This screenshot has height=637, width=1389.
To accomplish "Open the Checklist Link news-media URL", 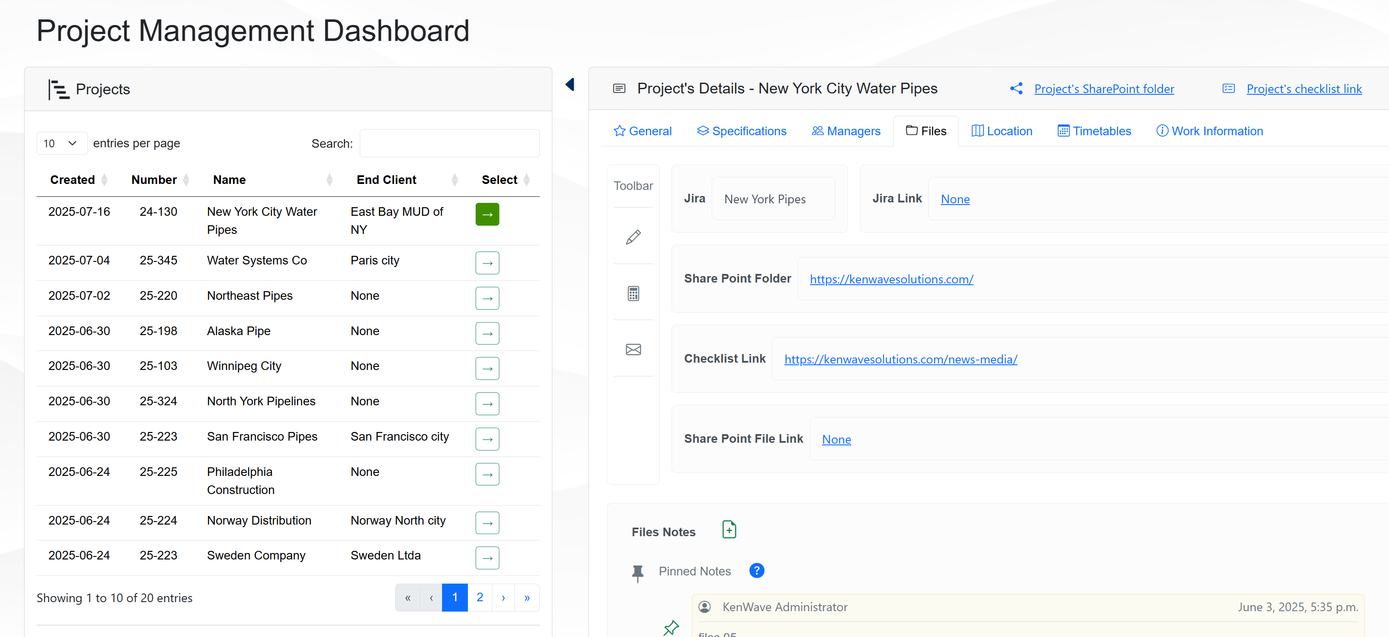I will pyautogui.click(x=900, y=359).
